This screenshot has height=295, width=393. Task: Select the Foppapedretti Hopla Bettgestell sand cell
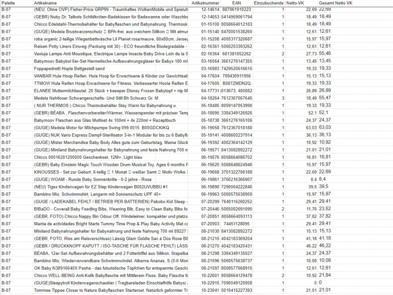coord(110,69)
